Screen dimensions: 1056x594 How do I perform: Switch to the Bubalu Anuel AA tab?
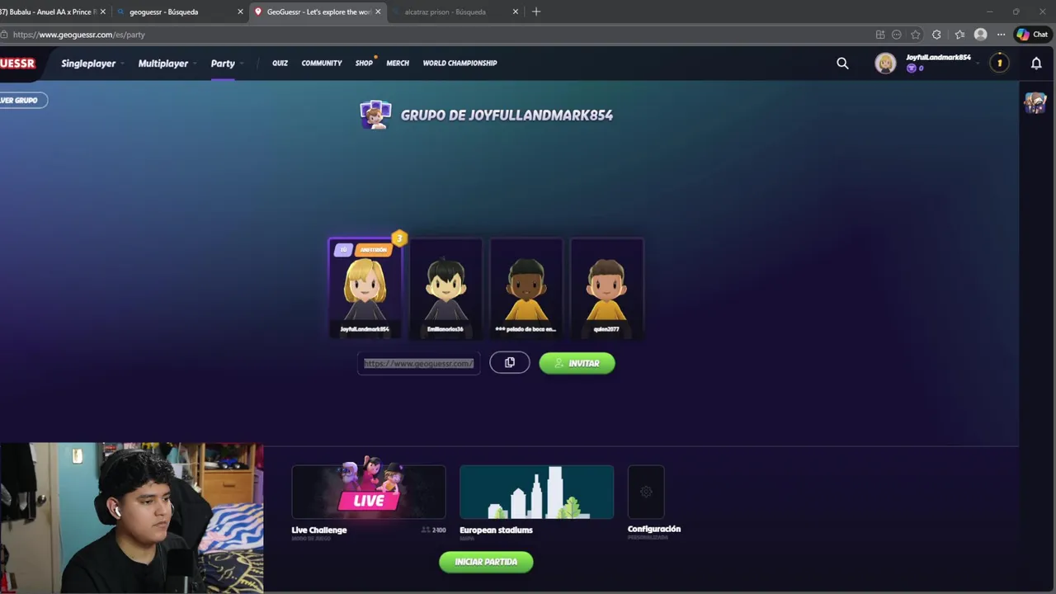click(x=49, y=12)
